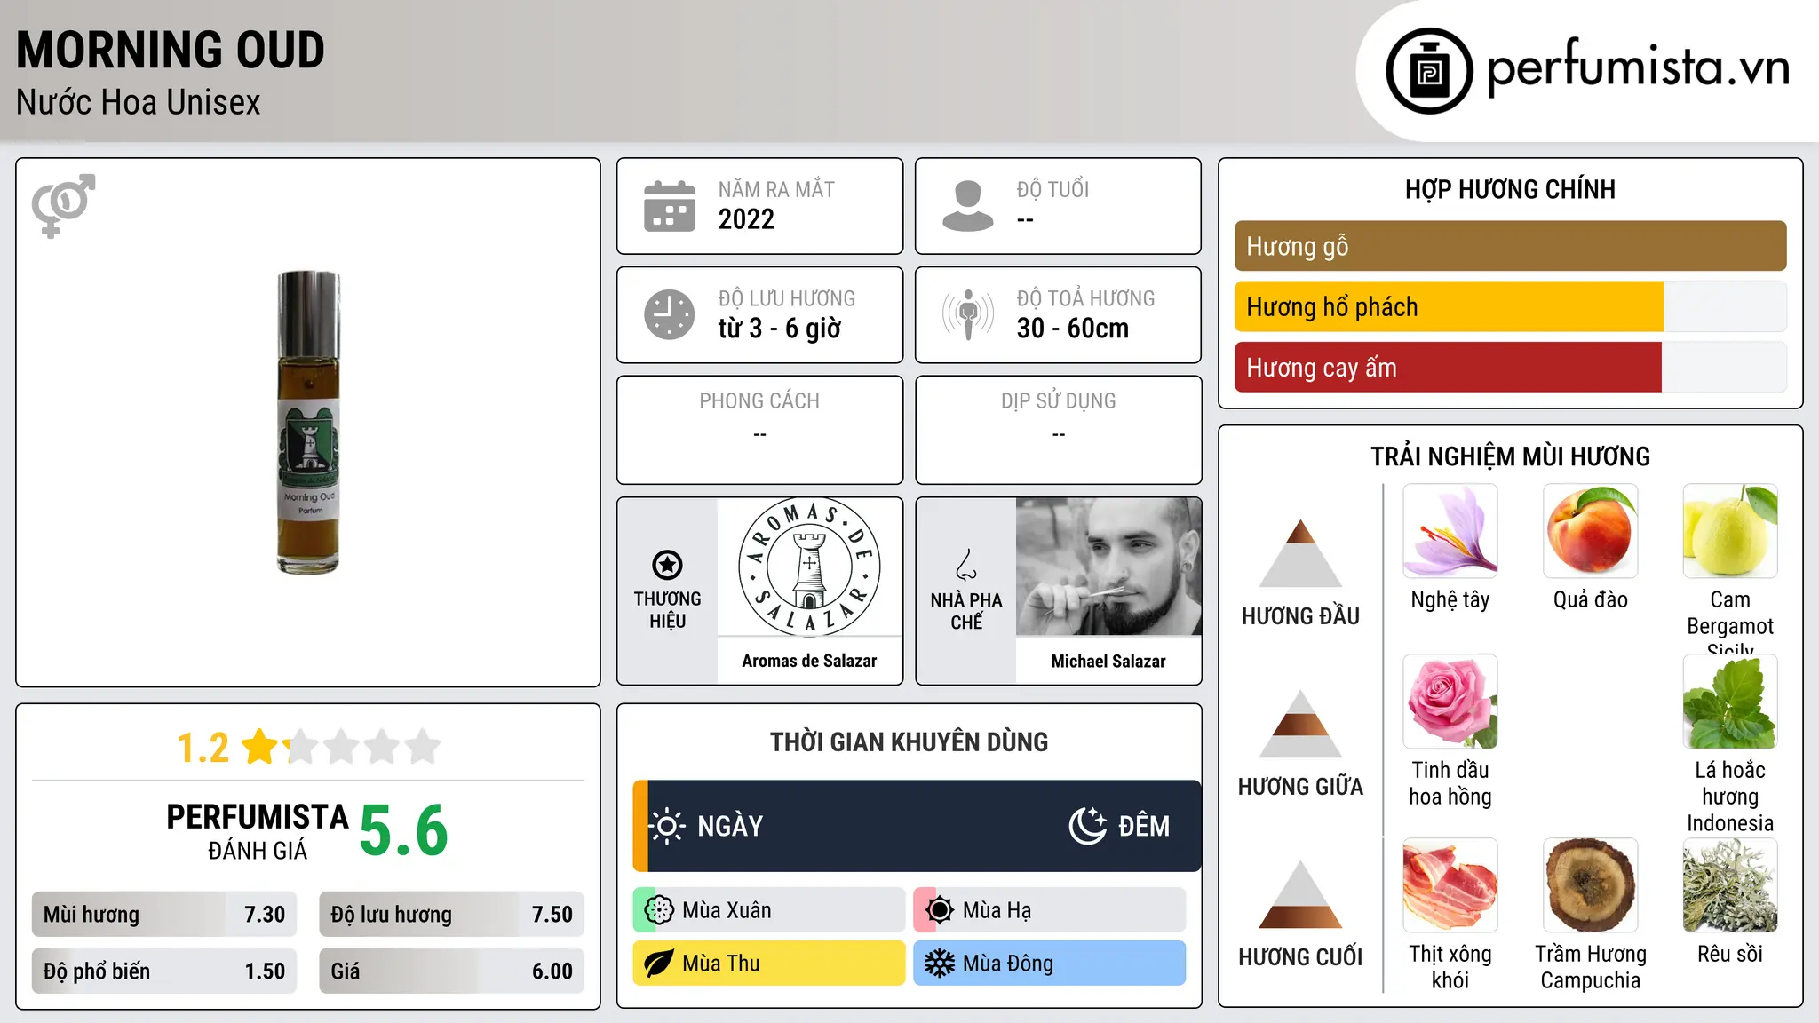1819x1023 pixels.
Task: Click the Nước Hoa Unisex subtitle
Action: pyautogui.click(x=139, y=102)
